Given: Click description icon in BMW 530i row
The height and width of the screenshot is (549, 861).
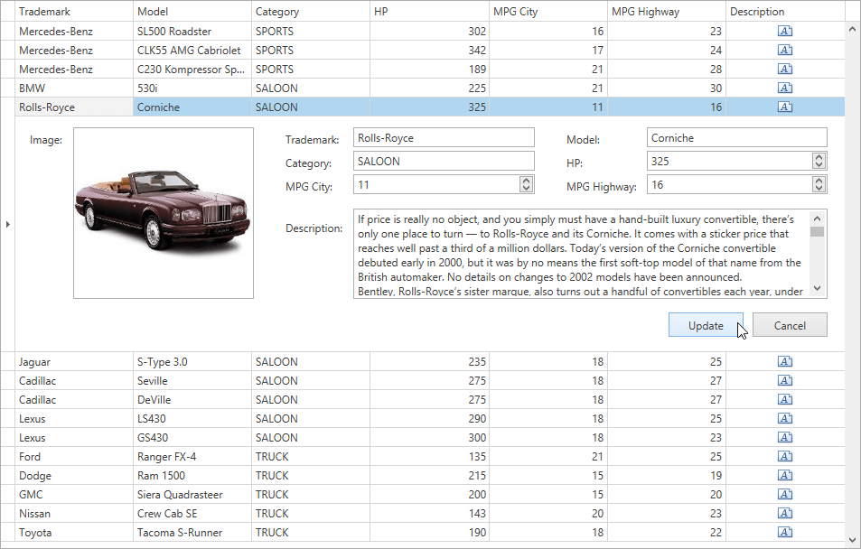Looking at the screenshot, I should 785,88.
